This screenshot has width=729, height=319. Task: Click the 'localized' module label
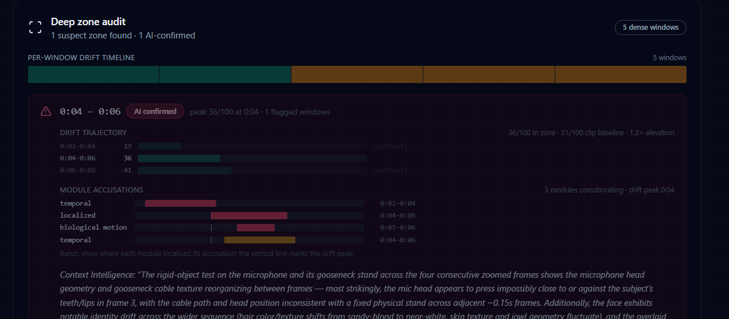click(x=77, y=215)
